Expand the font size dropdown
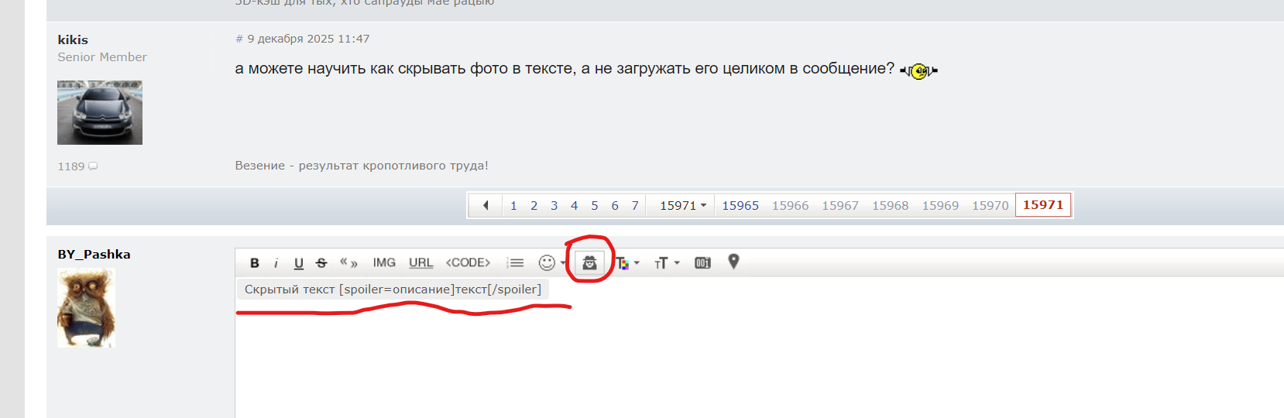Screen dimensions: 1284x418 (667, 263)
